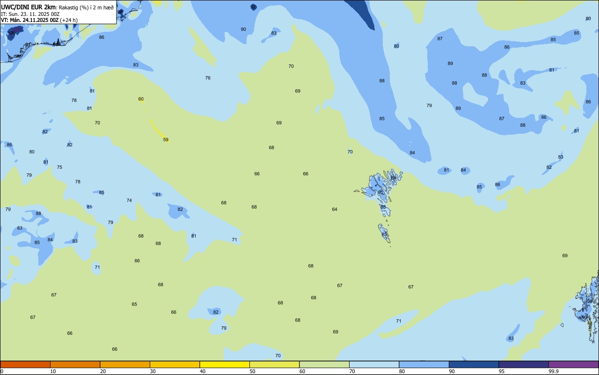Click the humidity value '74' on the map

pyautogui.click(x=129, y=201)
